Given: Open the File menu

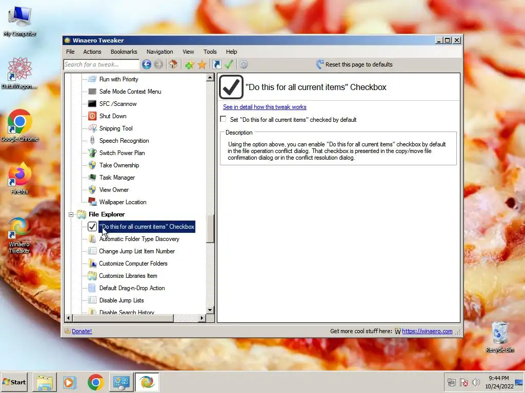Looking at the screenshot, I should click(70, 52).
